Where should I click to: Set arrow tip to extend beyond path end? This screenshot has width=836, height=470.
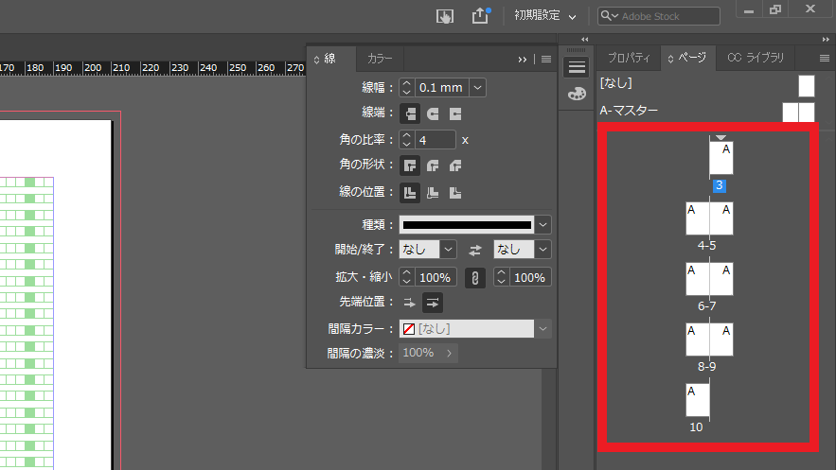409,303
